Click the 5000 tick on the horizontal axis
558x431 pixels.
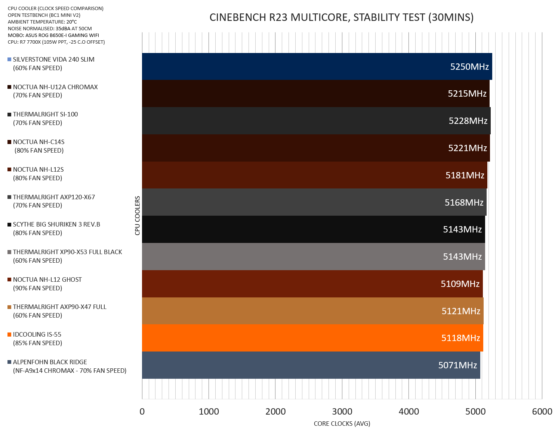[x=475, y=412]
